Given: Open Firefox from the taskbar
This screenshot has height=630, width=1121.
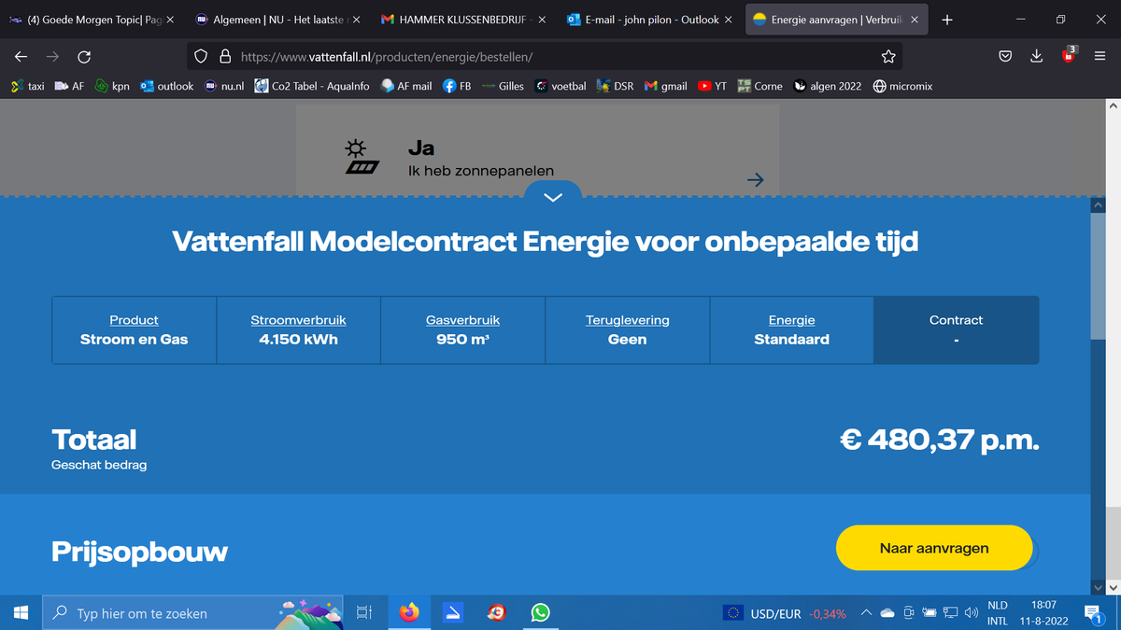Looking at the screenshot, I should pos(409,613).
